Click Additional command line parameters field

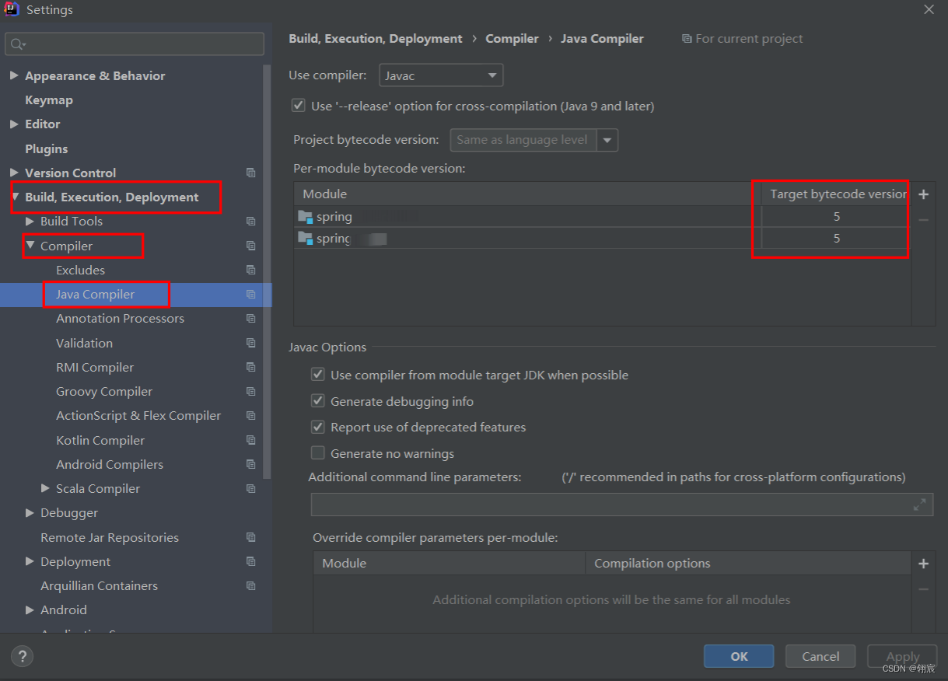coord(622,505)
